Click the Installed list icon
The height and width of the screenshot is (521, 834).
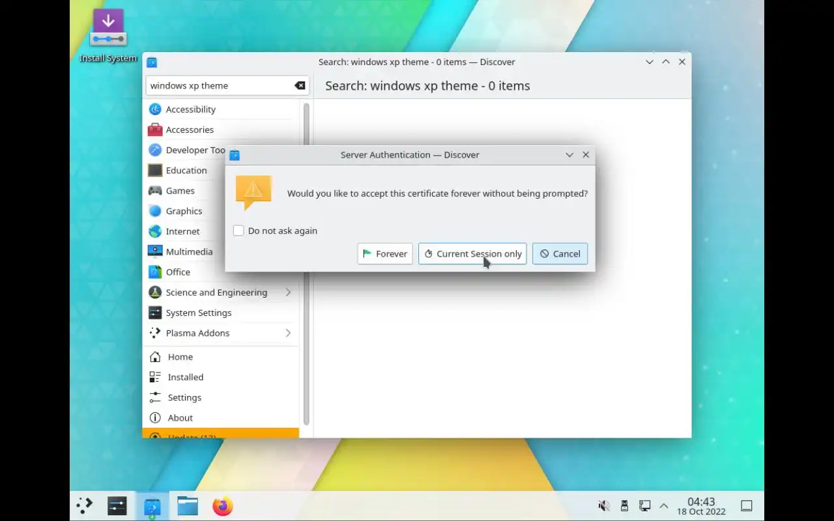(155, 377)
